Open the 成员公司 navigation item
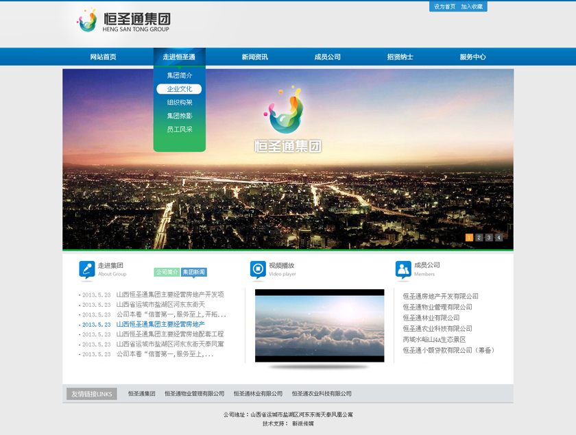 [327, 57]
